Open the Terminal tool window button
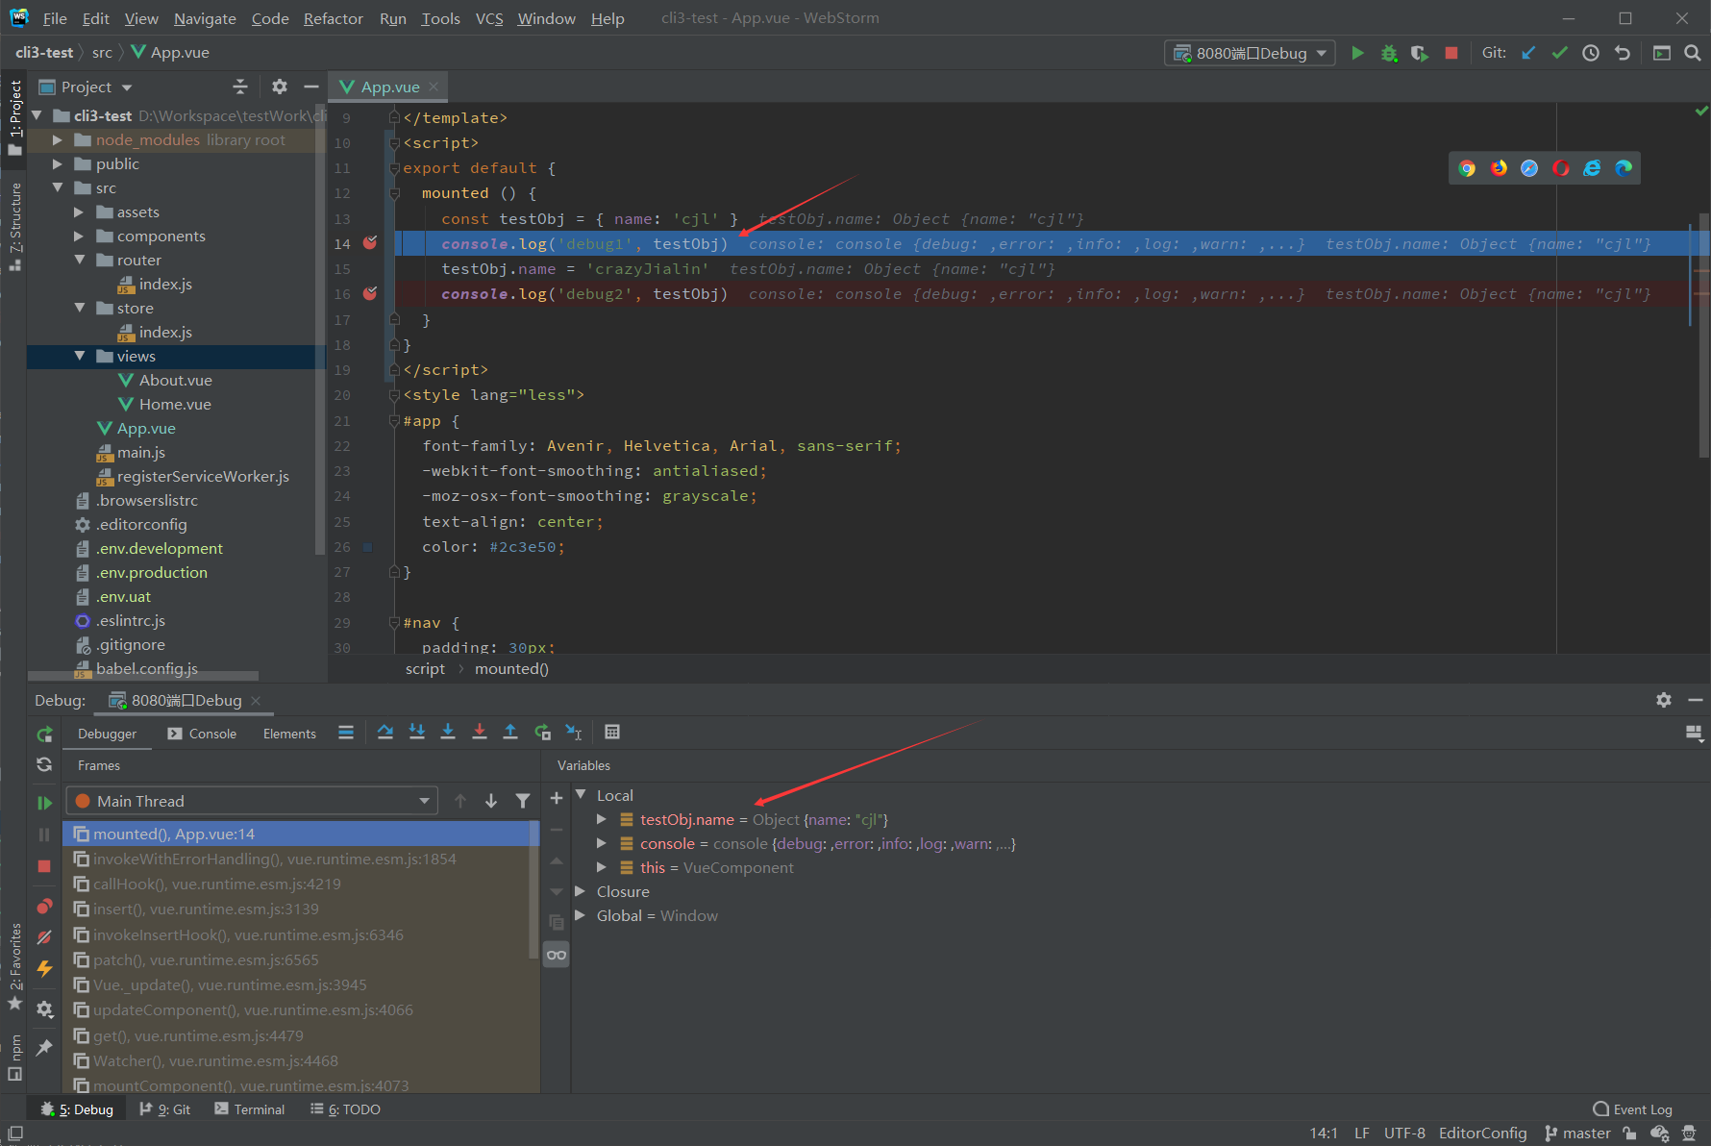 tap(250, 1109)
